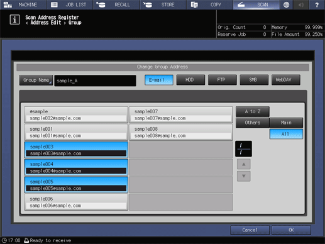Click the up arrow page button

point(243,164)
